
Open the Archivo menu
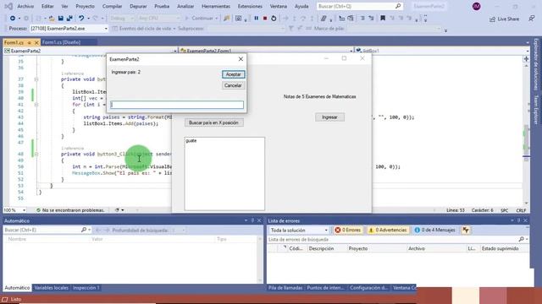[25, 6]
